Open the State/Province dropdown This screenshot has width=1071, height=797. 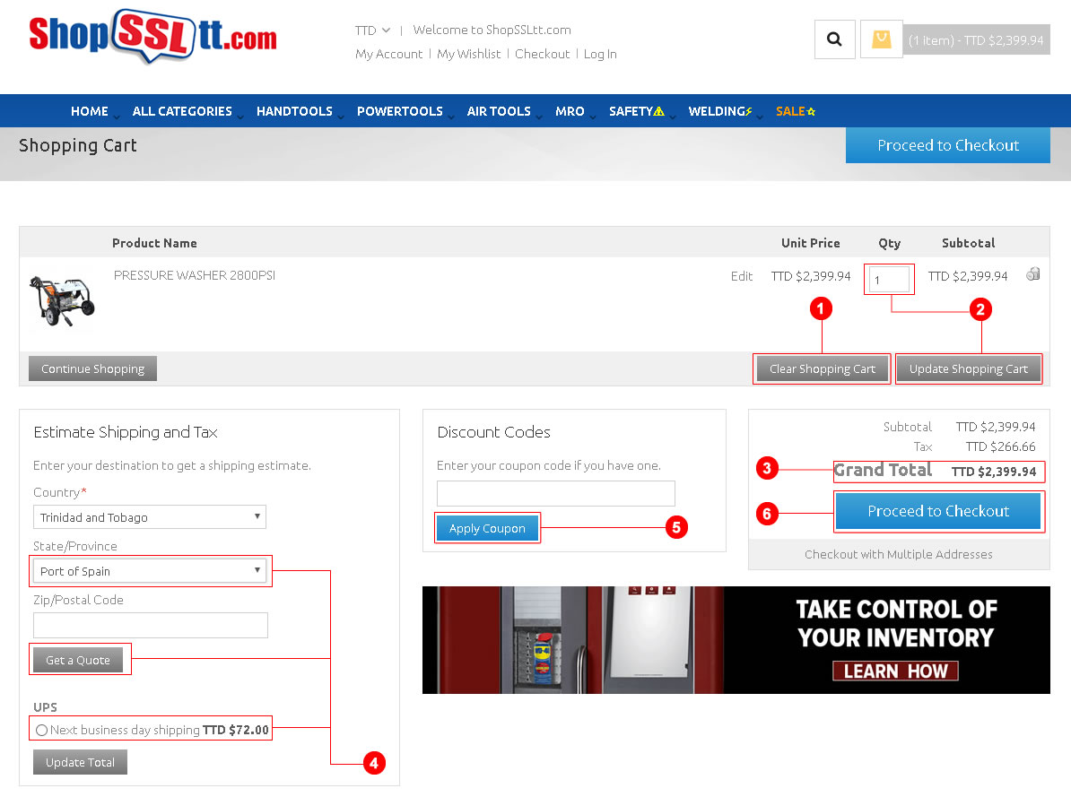tap(150, 571)
